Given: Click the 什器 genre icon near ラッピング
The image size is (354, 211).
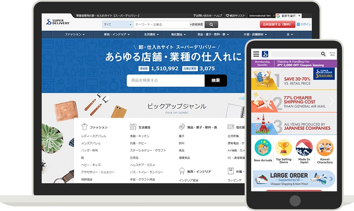Looking at the screenshot, I should [x=231, y=171].
